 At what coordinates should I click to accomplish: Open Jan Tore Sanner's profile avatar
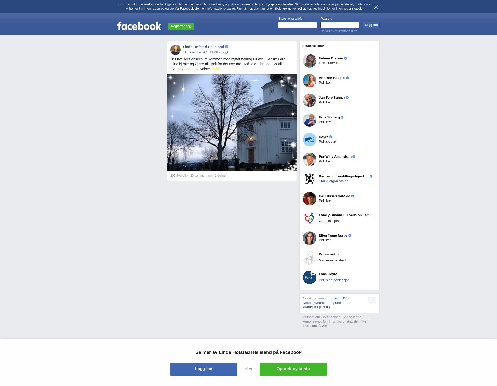[310, 100]
